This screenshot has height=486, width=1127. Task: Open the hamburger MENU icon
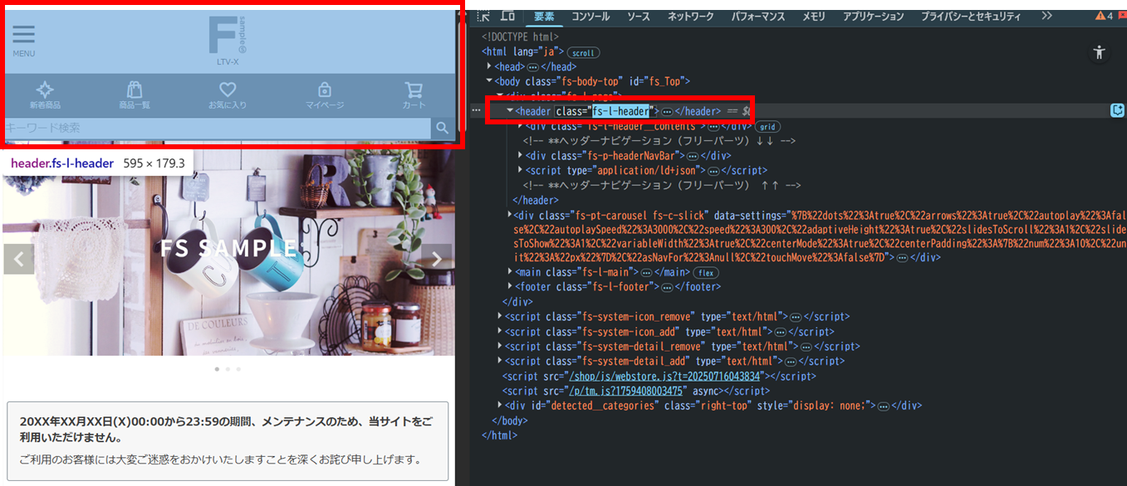tap(24, 35)
